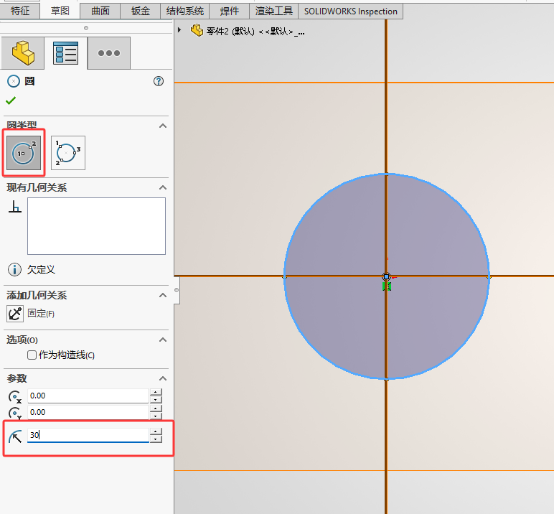Click the 欠定义 info icon

point(14,269)
